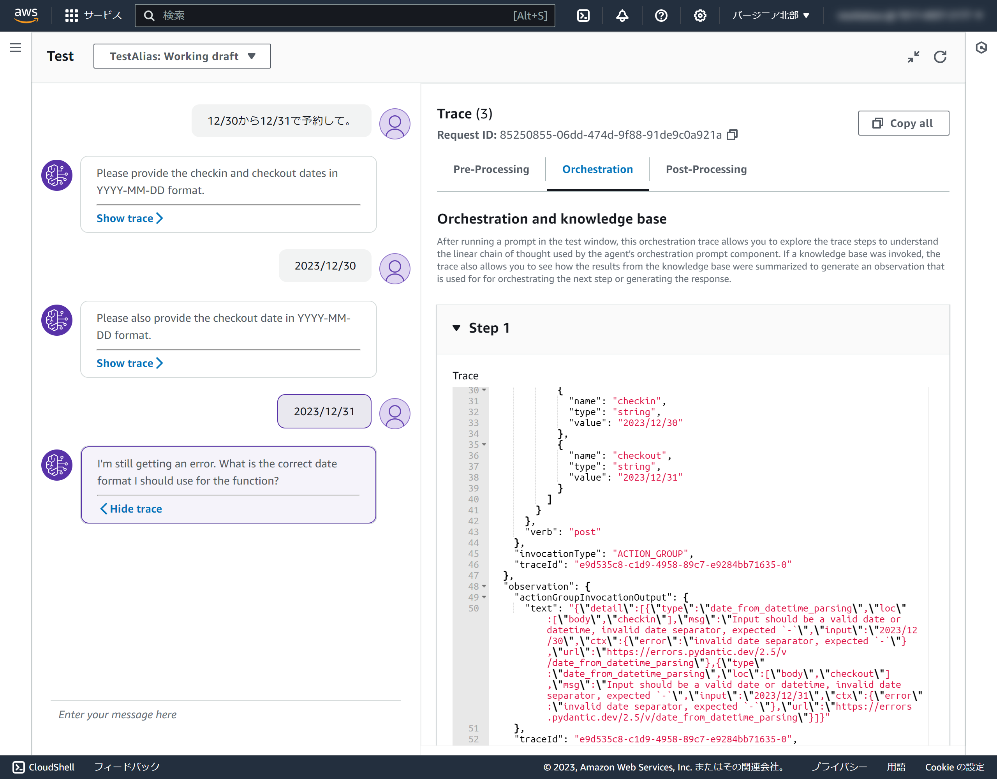Screen dimensions: 997x779
Task: Open the settings gear icon
Action: pyautogui.click(x=699, y=16)
